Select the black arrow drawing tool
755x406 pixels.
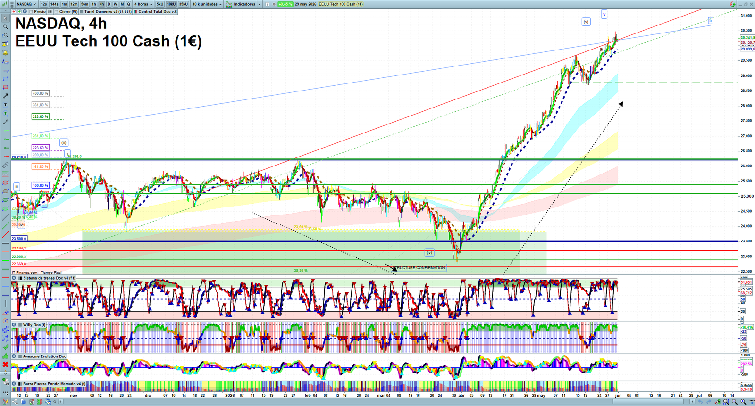coord(5,96)
